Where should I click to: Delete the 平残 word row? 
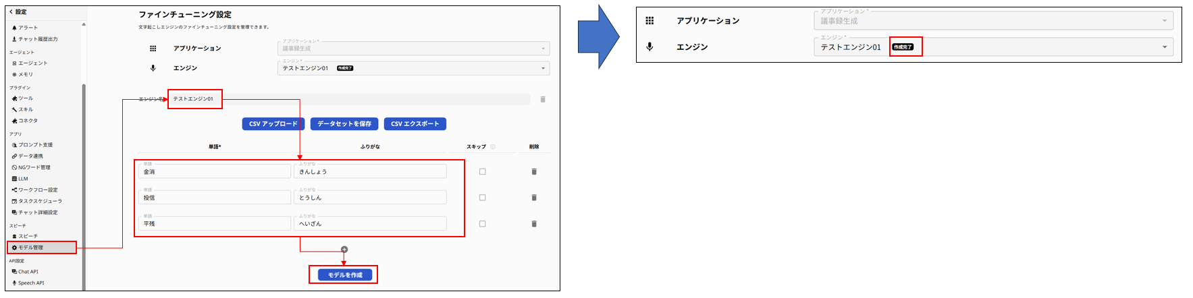coord(533,224)
